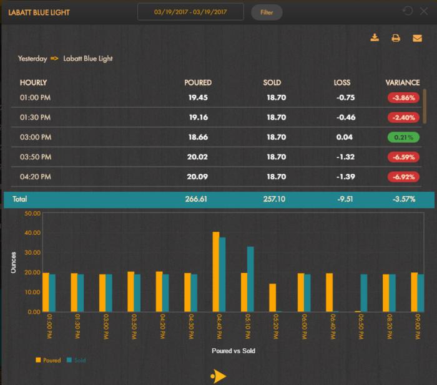The height and width of the screenshot is (385, 437).
Task: Click the Ounces axis title
Action: 13,262
